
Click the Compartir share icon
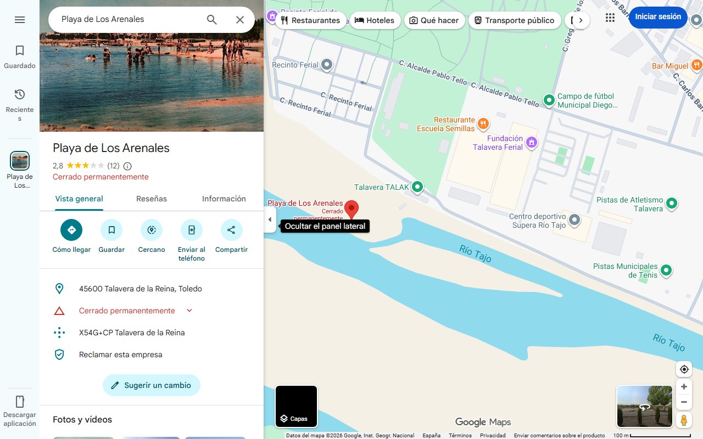click(x=231, y=229)
